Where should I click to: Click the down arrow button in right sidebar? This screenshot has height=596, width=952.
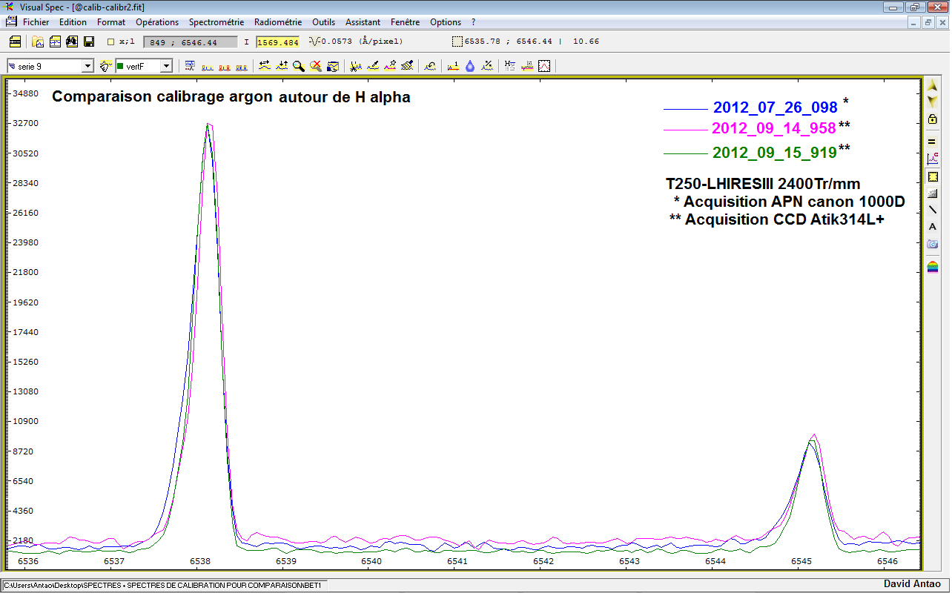pos(933,102)
